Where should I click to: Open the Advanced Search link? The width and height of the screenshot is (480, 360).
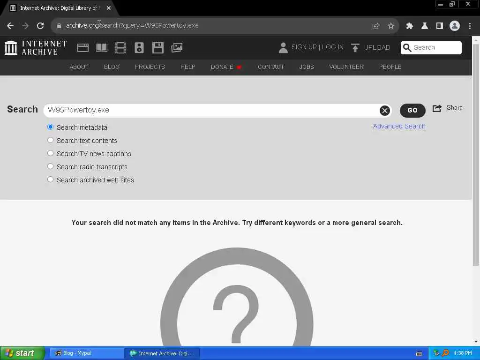point(399,127)
